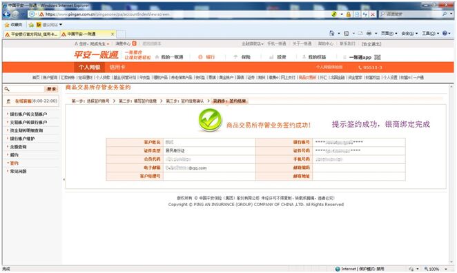Viewport: 457px width, 273px height.
Task: Open 资金划转明细查询 in the sidebar
Action: [x=26, y=130]
